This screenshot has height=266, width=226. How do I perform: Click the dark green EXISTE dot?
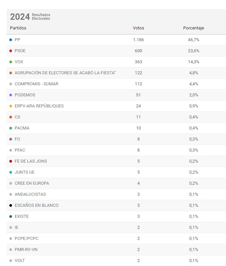(x=11, y=216)
